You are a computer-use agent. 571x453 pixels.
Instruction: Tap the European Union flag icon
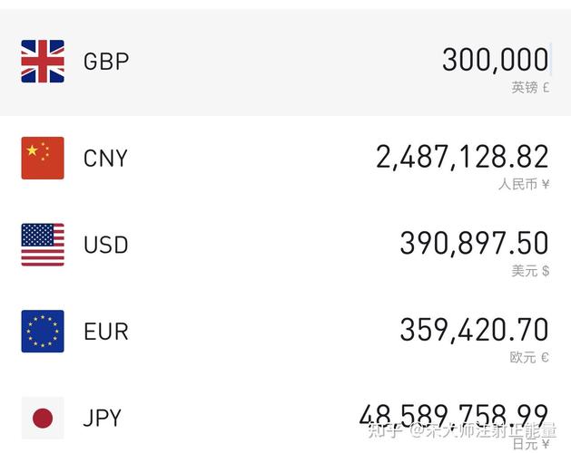pyautogui.click(x=43, y=332)
